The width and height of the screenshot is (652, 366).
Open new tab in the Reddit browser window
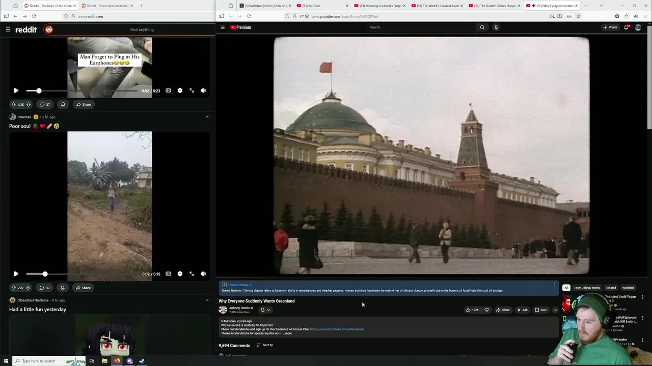pyautogui.click(x=141, y=6)
